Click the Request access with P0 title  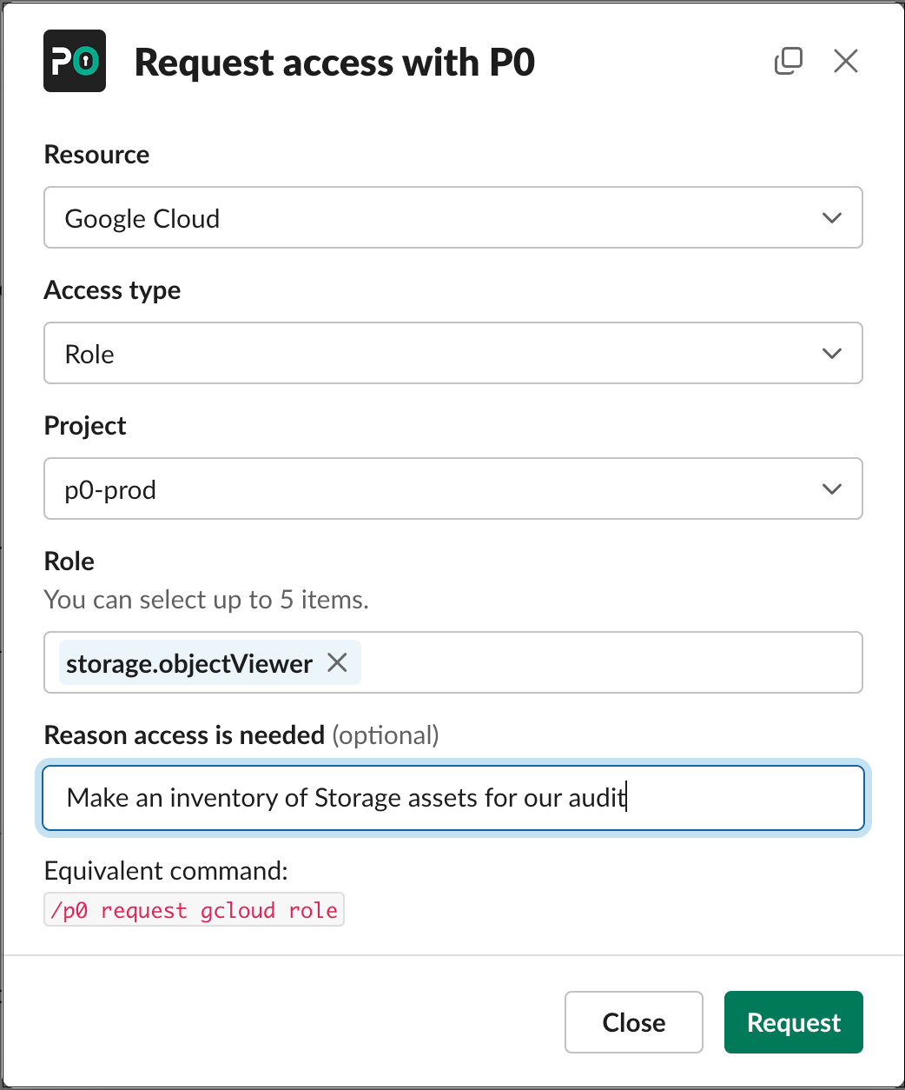pos(335,63)
